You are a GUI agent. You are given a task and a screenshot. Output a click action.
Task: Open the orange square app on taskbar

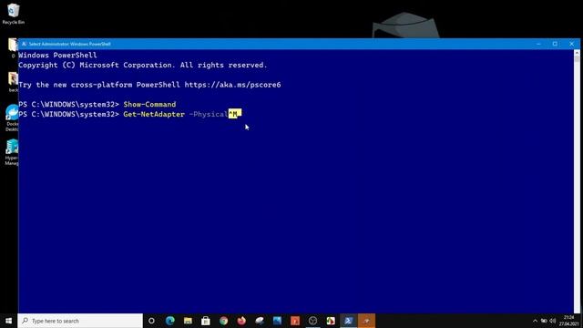(x=295, y=321)
